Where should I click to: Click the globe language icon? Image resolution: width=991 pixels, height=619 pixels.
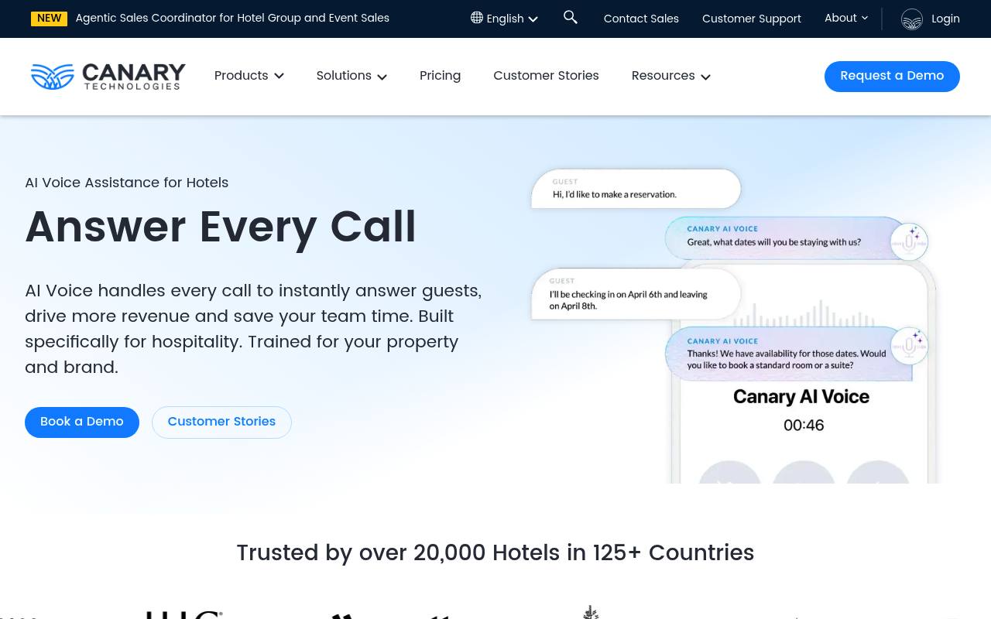[x=477, y=18]
